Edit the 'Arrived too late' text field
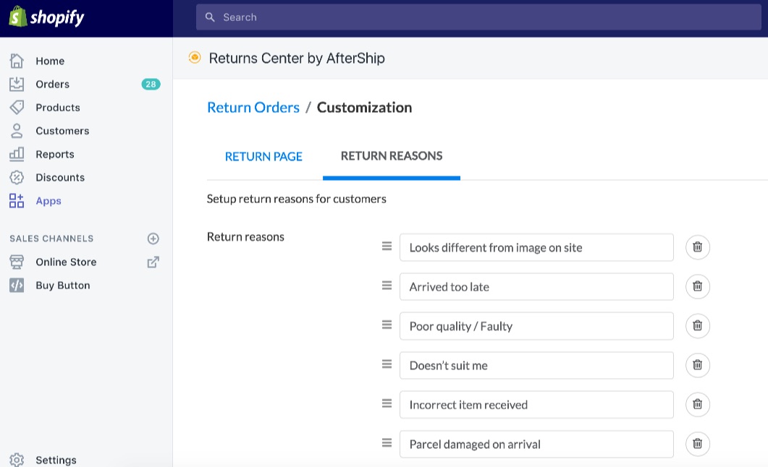768x467 pixels. click(x=536, y=287)
